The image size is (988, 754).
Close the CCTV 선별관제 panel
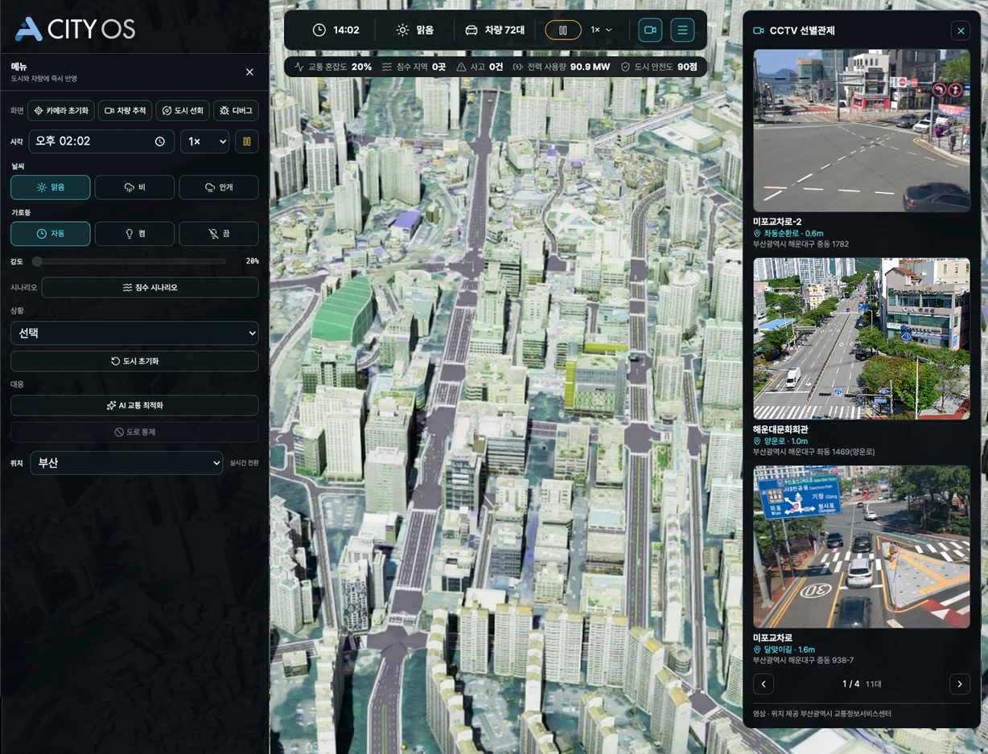click(x=960, y=31)
